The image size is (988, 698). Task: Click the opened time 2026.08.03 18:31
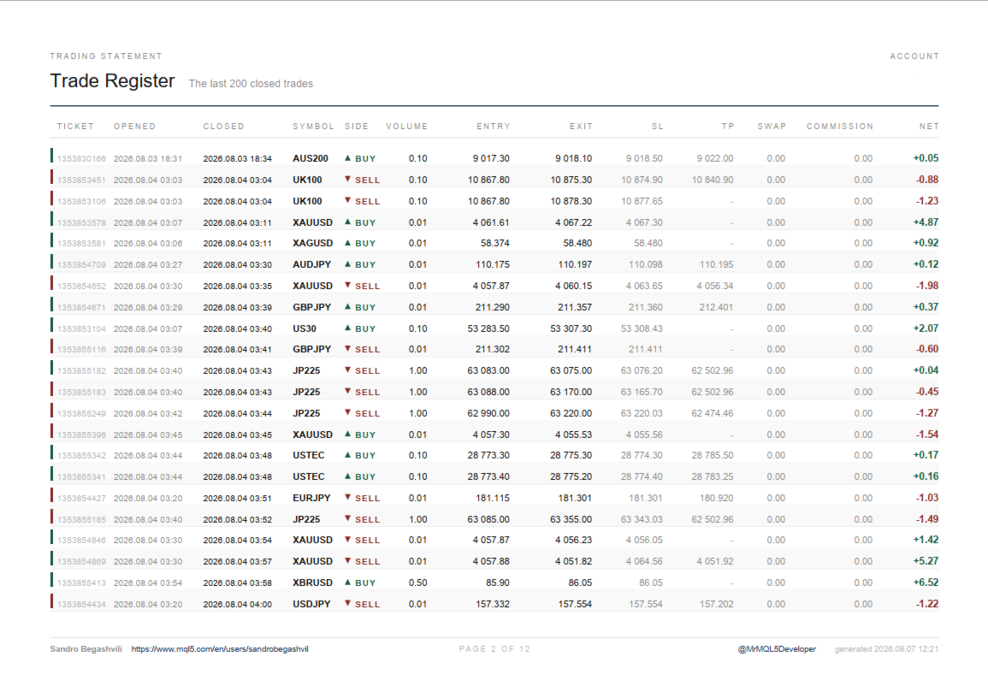[x=148, y=159]
